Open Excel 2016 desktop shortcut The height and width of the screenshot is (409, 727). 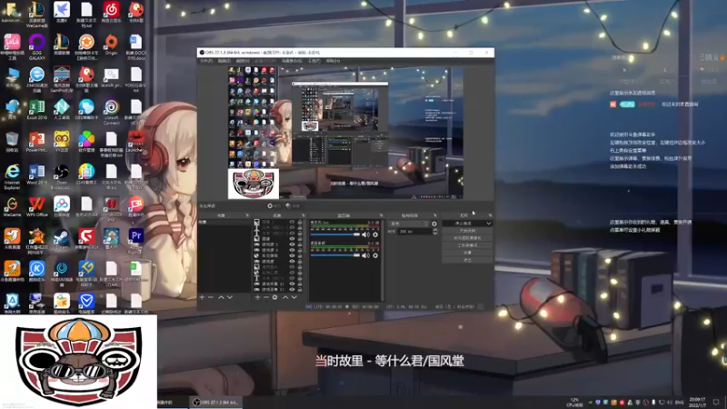pyautogui.click(x=36, y=110)
